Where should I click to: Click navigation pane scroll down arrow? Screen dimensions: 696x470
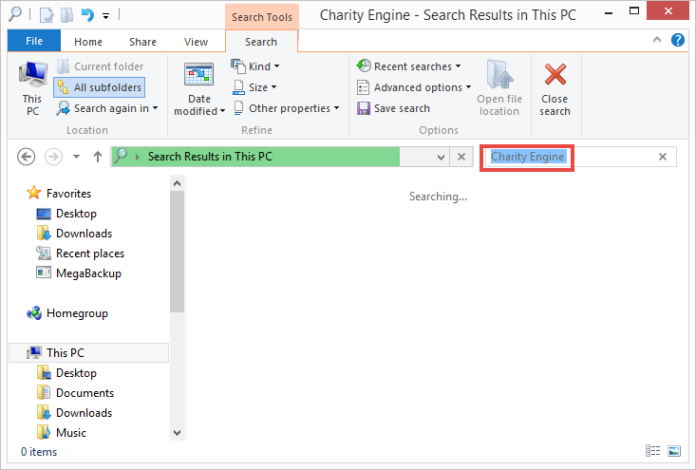[x=178, y=433]
